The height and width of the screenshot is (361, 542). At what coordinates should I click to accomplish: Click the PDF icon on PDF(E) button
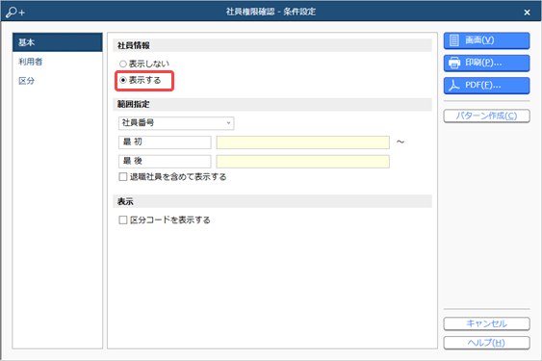point(454,85)
